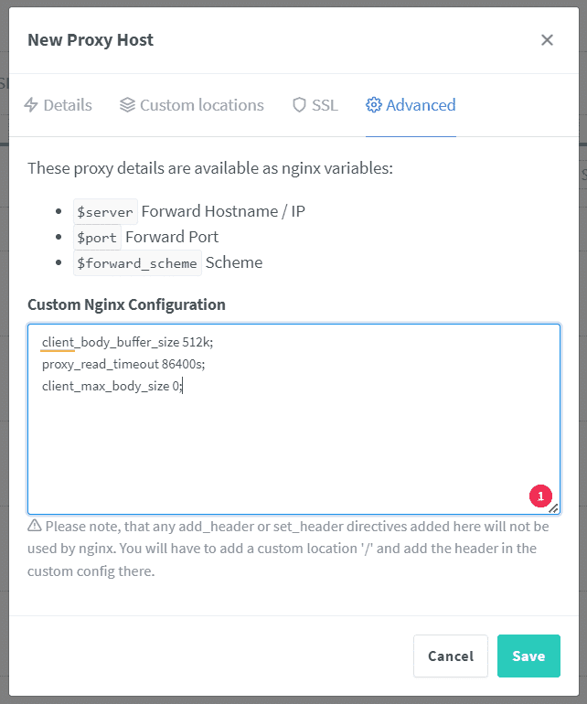Click the proxy_read_timeout line in the textarea
Viewport: 587px width, 704px height.
[x=123, y=364]
